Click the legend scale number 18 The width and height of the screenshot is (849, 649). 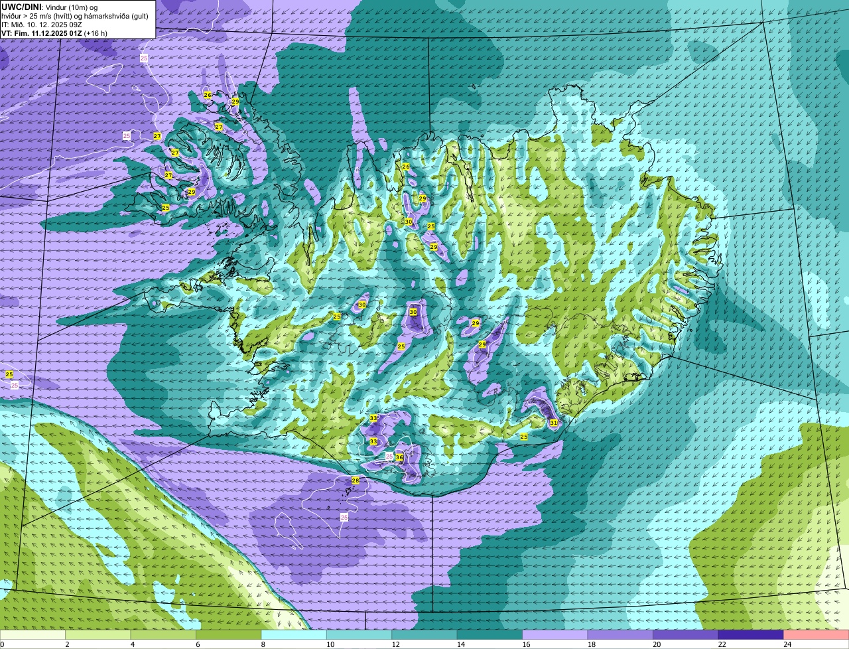[x=591, y=644]
